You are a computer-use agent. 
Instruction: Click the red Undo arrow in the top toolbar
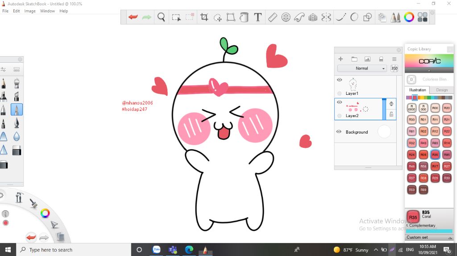(x=133, y=17)
